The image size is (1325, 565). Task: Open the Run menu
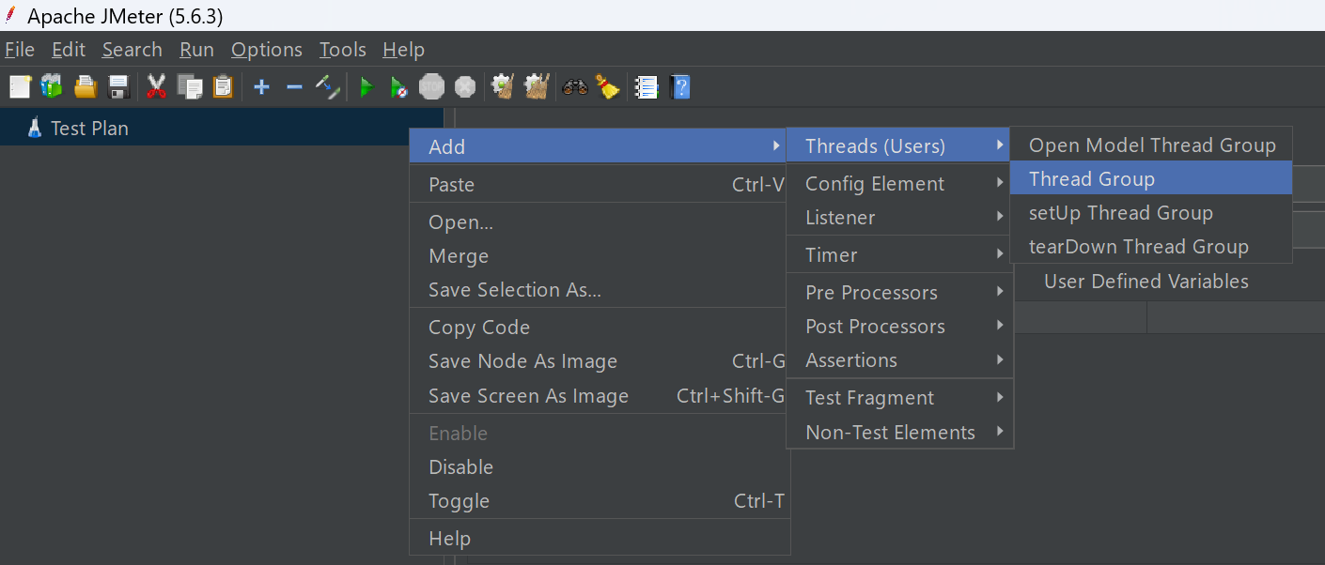[x=197, y=50]
